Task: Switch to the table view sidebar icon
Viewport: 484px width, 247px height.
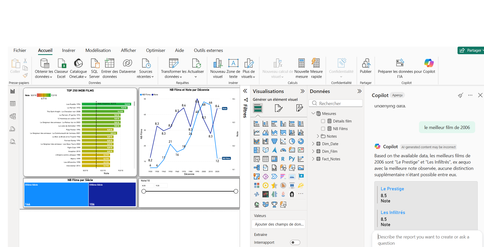Action: (13, 104)
